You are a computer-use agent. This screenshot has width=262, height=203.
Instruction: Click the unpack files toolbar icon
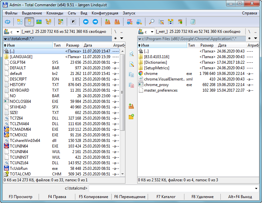(117, 22)
